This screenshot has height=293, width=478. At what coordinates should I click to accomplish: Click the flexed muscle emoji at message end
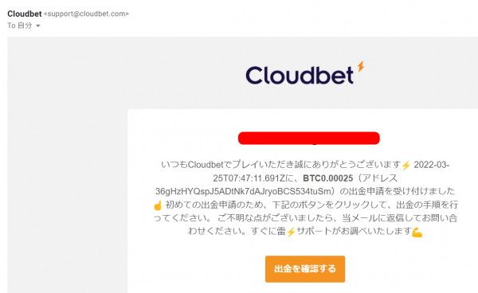[x=417, y=232]
